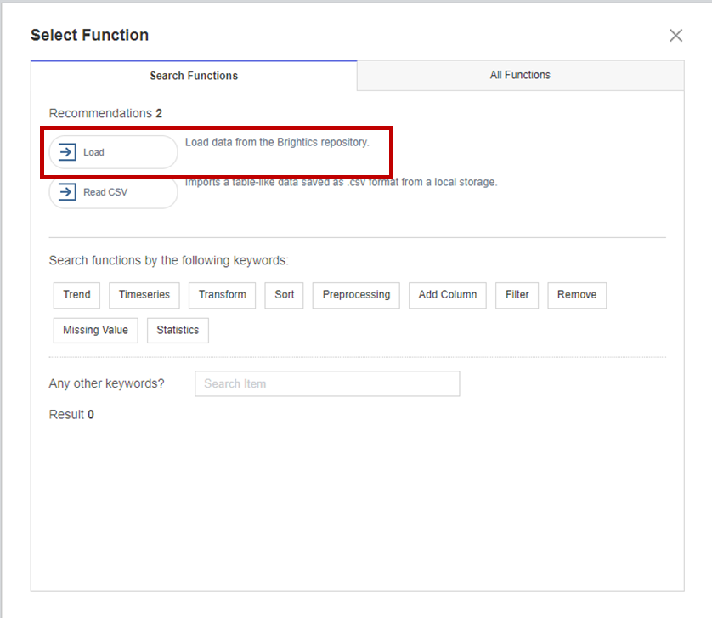Click the 'Result 0' label
712x618 pixels.
[71, 415]
